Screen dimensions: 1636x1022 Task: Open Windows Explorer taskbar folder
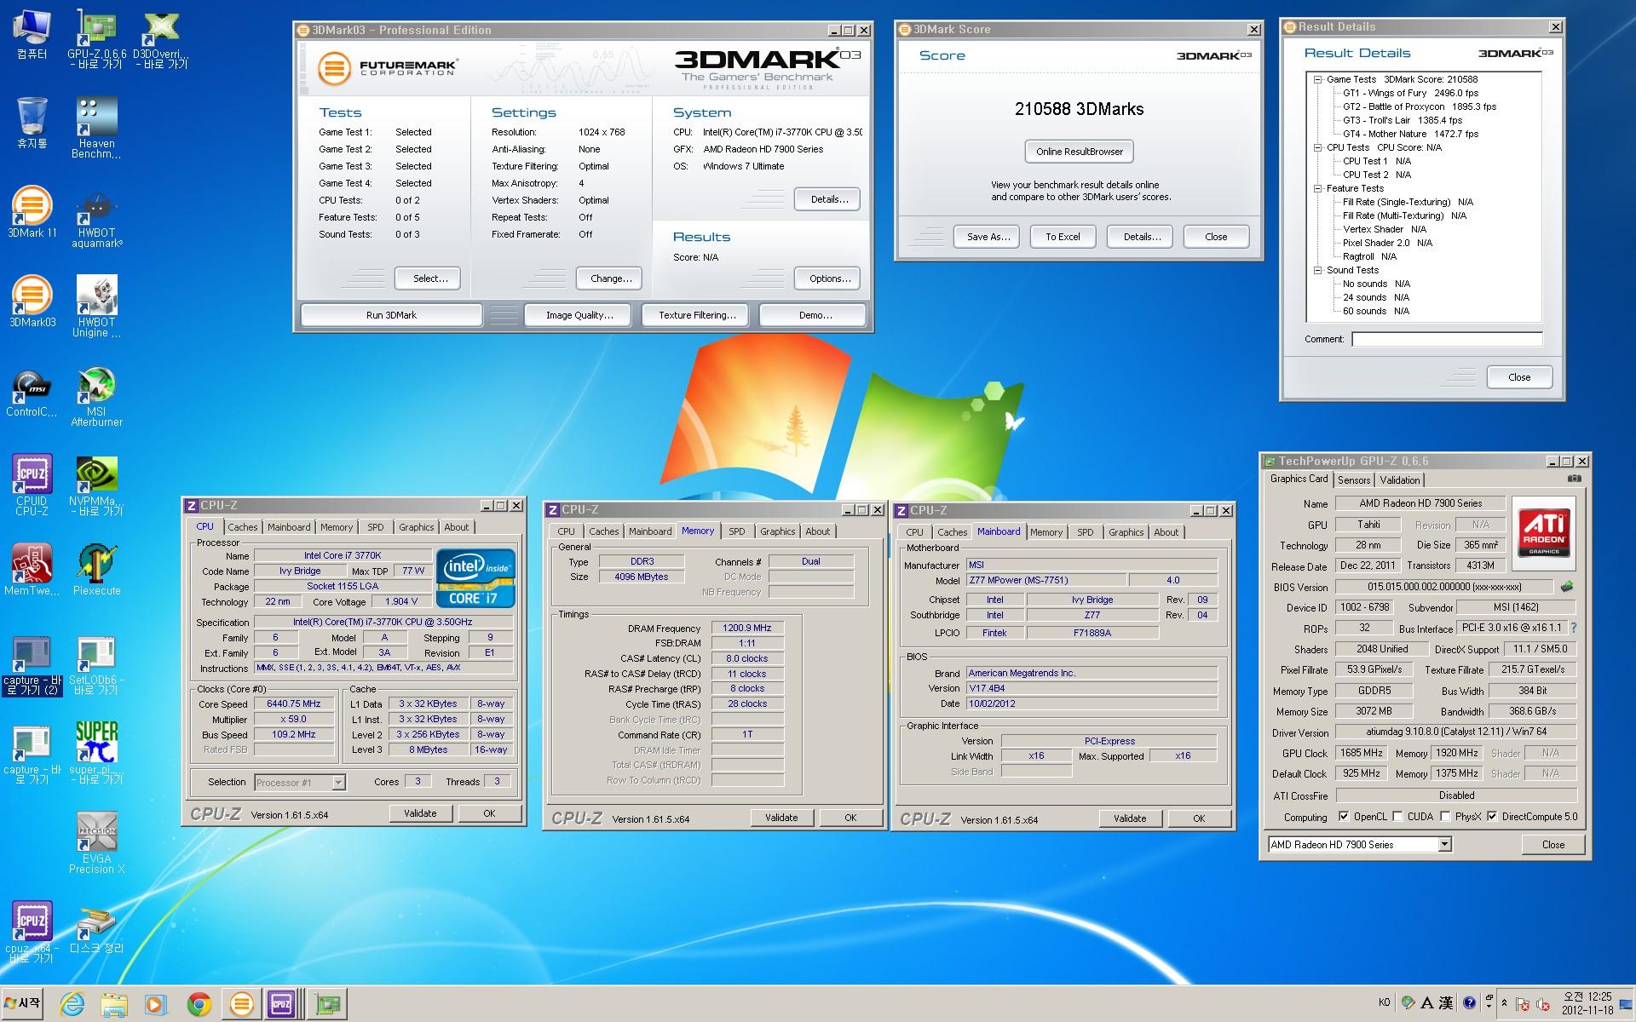(x=114, y=1004)
